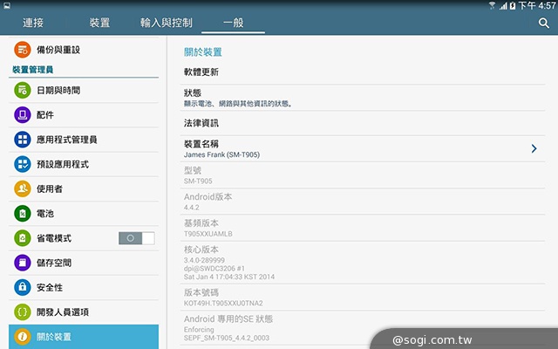Tap the screenshot notification icon in status bar
Image resolution: width=558 pixels, height=349 pixels.
click(7, 5)
